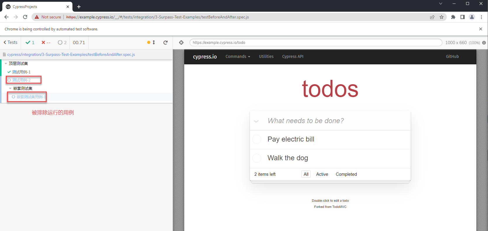Show viewport info icon next to 1000 x 660
Screen dimensions: 488x231
484,43
